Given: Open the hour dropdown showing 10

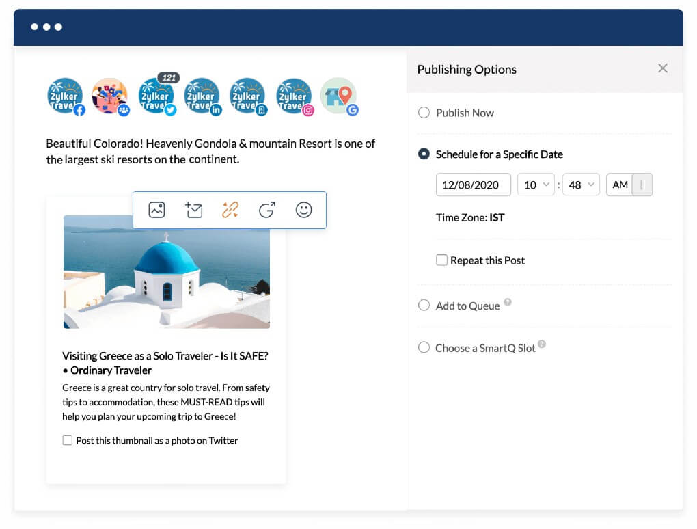Looking at the screenshot, I should pos(536,185).
